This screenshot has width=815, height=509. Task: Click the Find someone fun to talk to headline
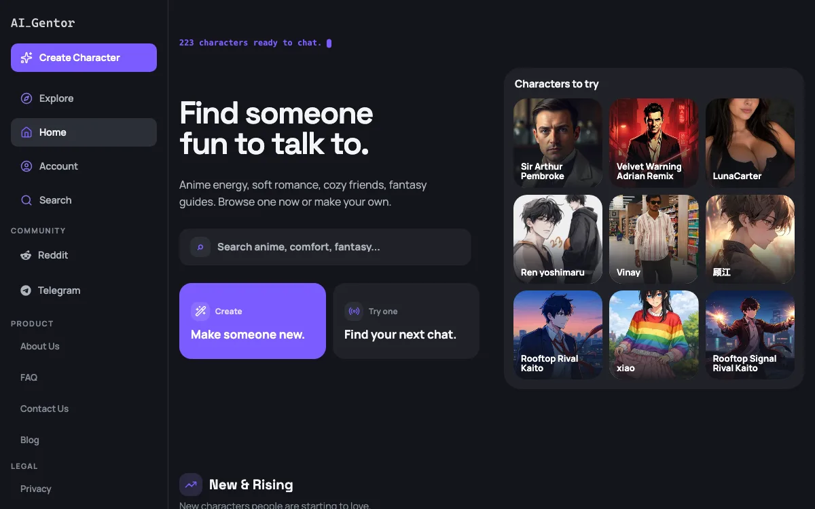tap(276, 129)
